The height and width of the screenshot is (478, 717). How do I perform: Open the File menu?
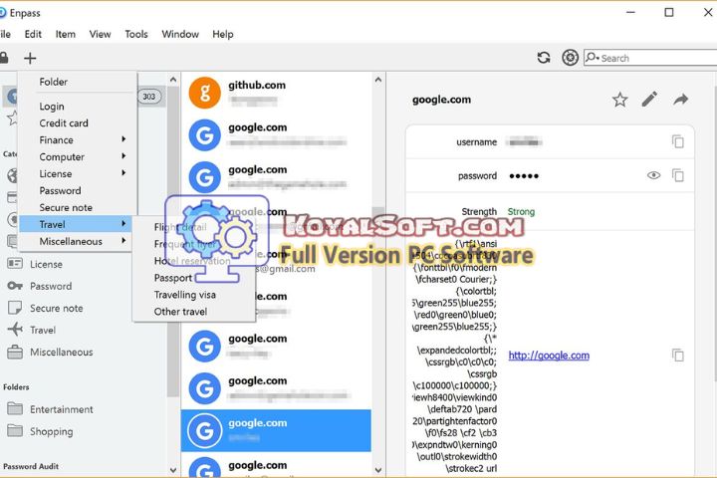(5, 34)
